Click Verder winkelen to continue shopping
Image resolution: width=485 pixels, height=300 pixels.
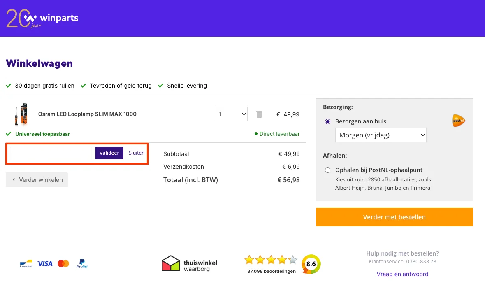tap(37, 180)
